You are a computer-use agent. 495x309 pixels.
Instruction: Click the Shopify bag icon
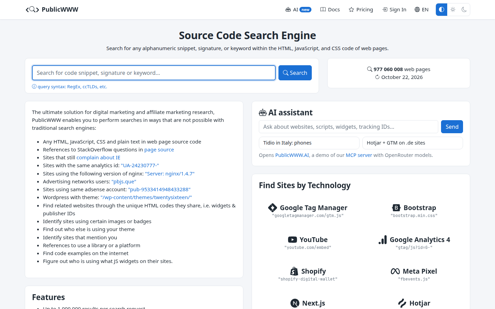pos(294,271)
